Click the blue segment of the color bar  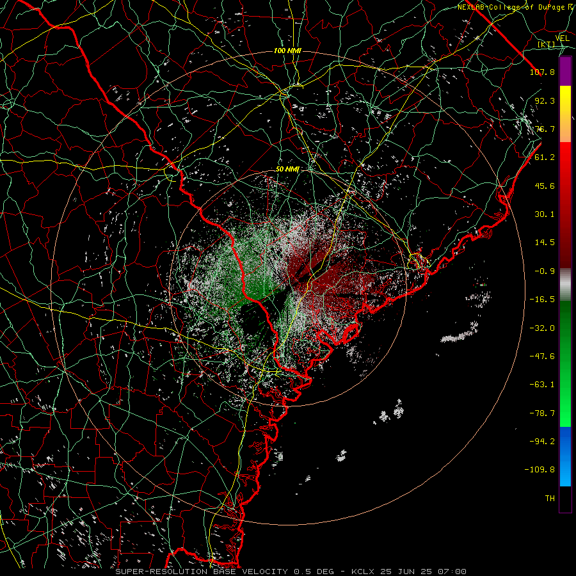click(565, 456)
